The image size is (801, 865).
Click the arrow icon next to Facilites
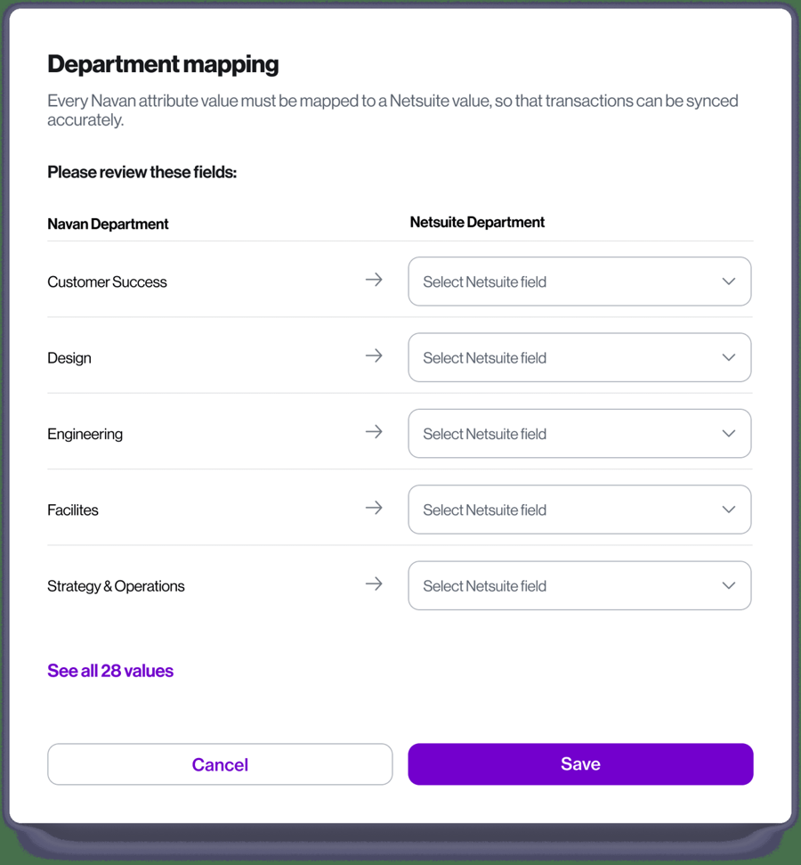tap(374, 508)
